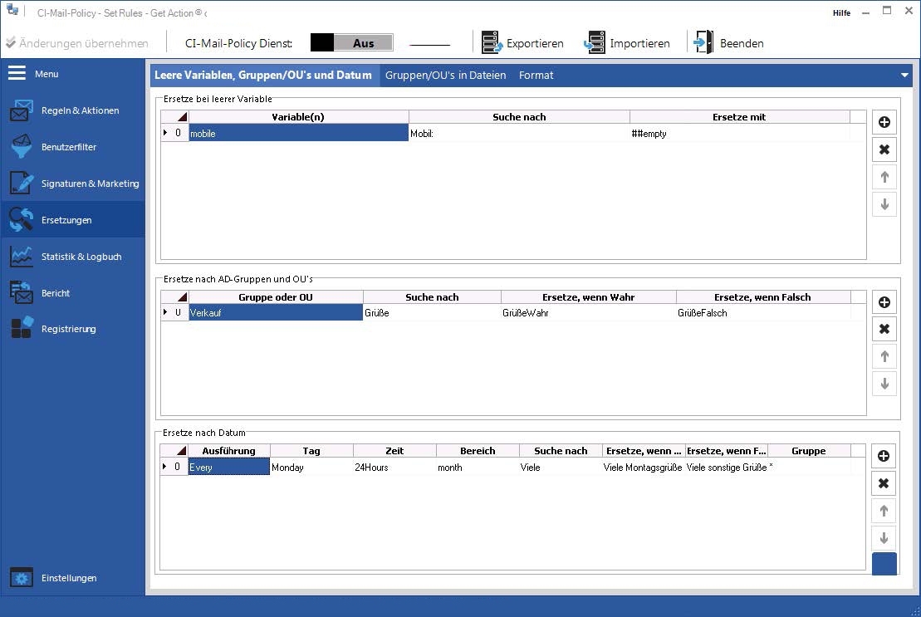Move up row in AD-Gruppen table

[x=884, y=356]
